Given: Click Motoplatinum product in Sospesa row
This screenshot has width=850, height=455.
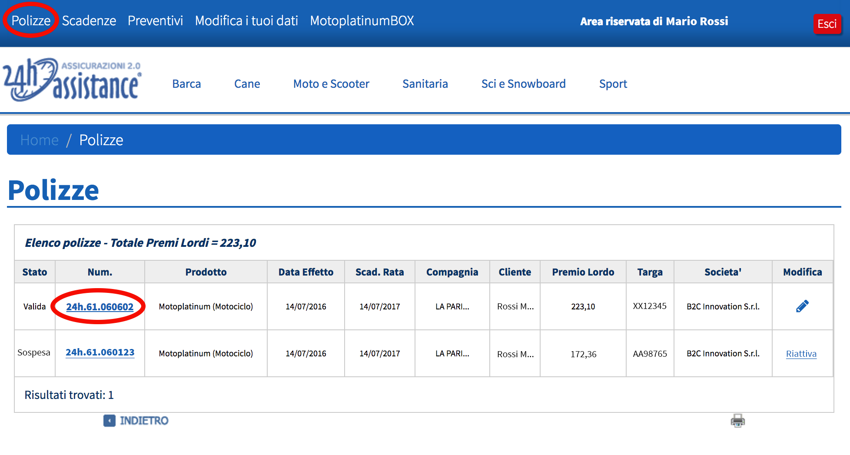Looking at the screenshot, I should tap(206, 353).
